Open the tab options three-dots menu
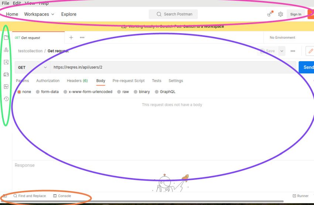The height and width of the screenshot is (205, 314). (82, 37)
